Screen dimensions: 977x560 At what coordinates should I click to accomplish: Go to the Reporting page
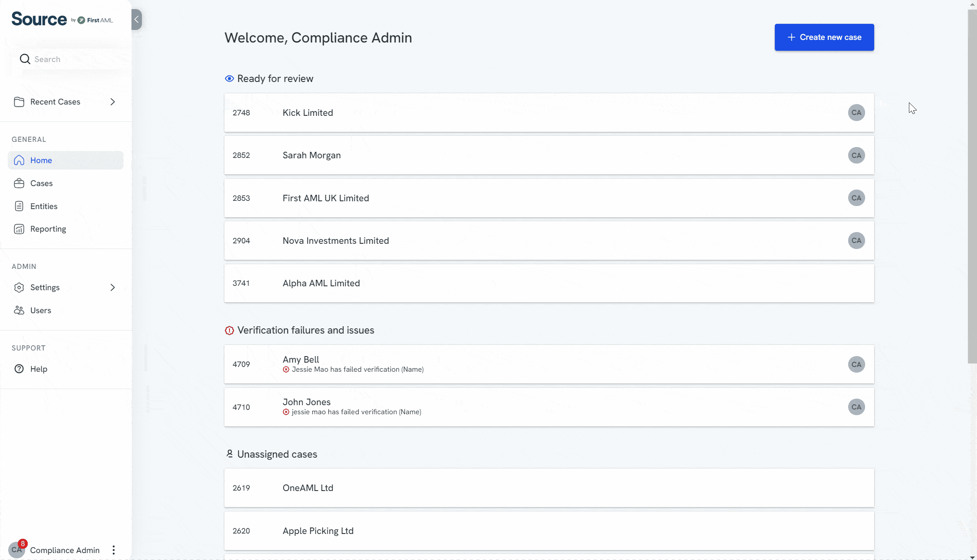coord(48,229)
